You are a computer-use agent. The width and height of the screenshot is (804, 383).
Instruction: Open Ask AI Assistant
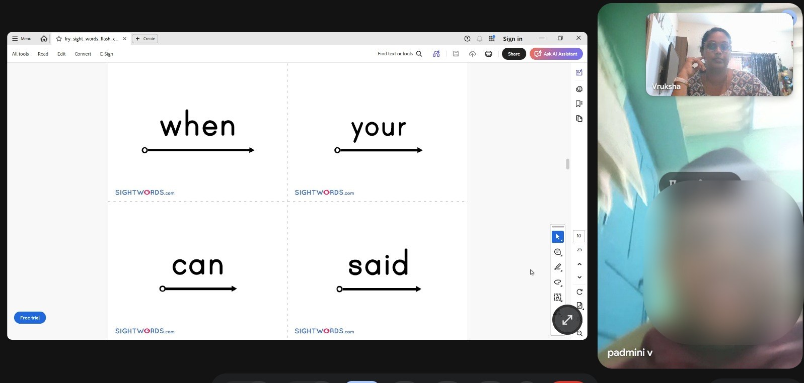[x=556, y=54]
